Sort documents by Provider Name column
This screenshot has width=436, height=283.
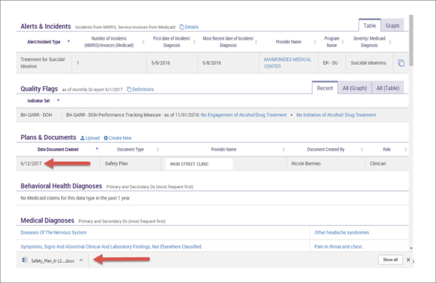click(x=224, y=149)
